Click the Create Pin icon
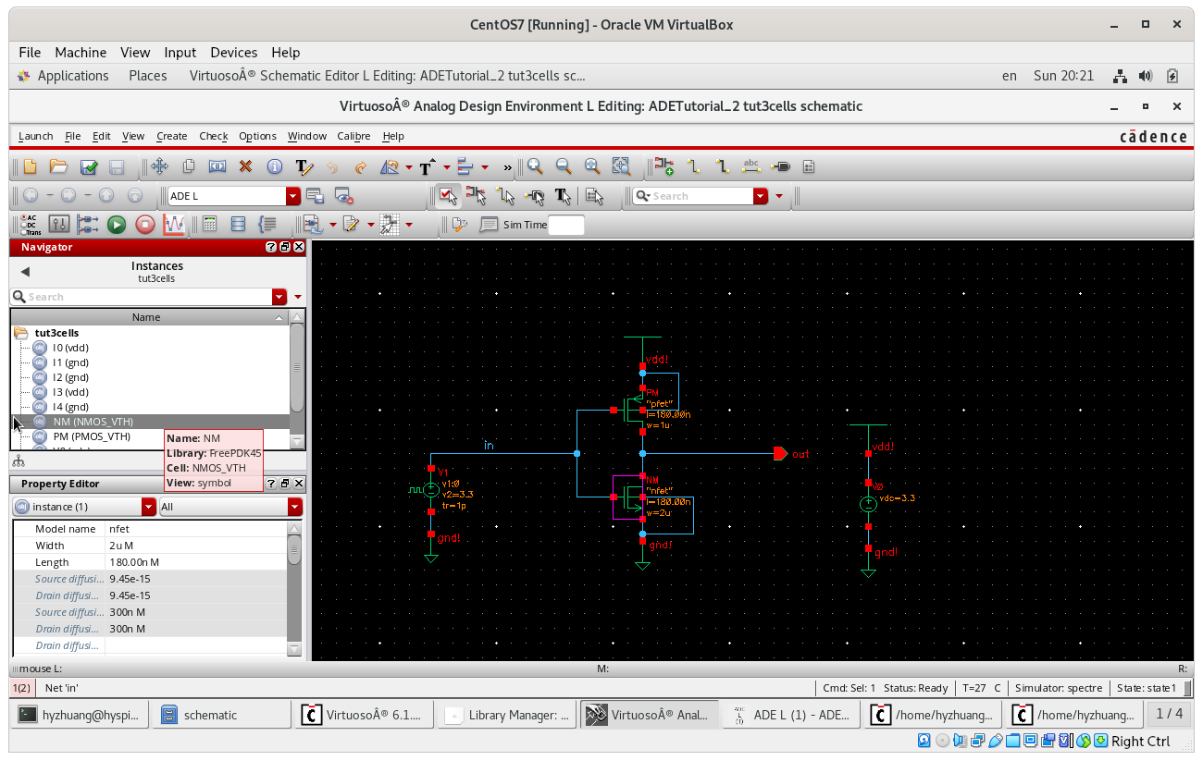 coord(780,167)
